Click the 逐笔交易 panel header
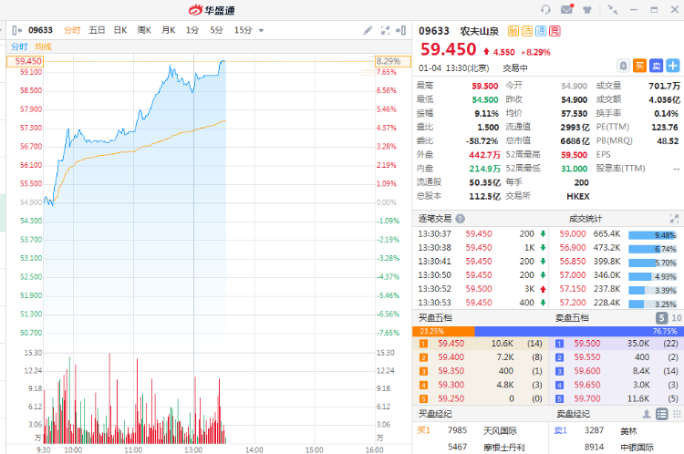Screen dimensions: 684x454 [435, 219]
